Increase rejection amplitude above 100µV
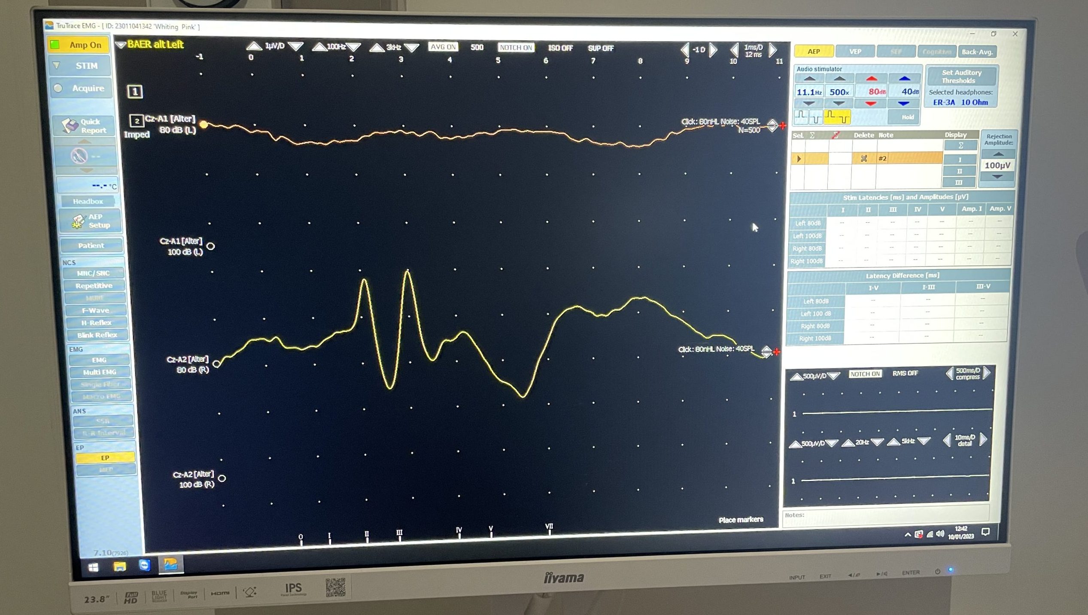The width and height of the screenshot is (1088, 615). pyautogui.click(x=998, y=154)
